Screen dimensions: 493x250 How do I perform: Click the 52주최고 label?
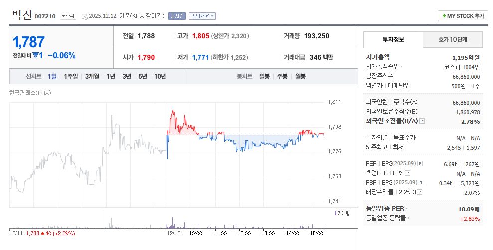point(377,147)
